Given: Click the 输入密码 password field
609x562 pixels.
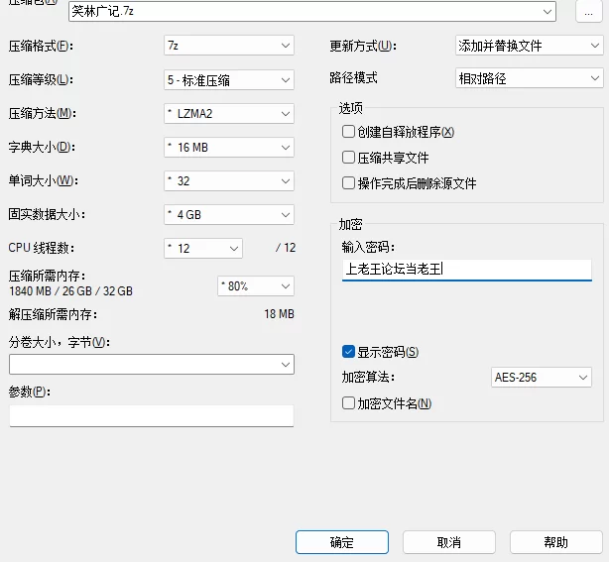Looking at the screenshot, I should pyautogui.click(x=465, y=269).
